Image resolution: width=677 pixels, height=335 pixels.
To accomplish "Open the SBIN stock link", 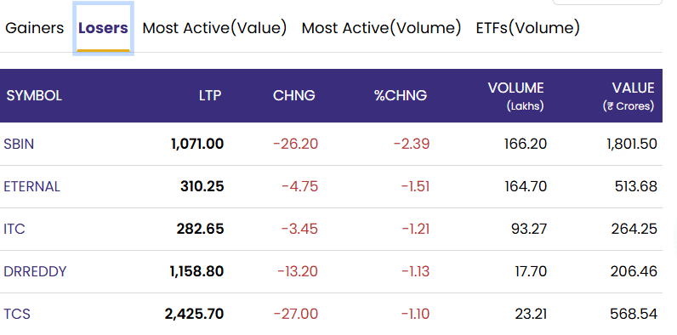I will click(x=19, y=144).
